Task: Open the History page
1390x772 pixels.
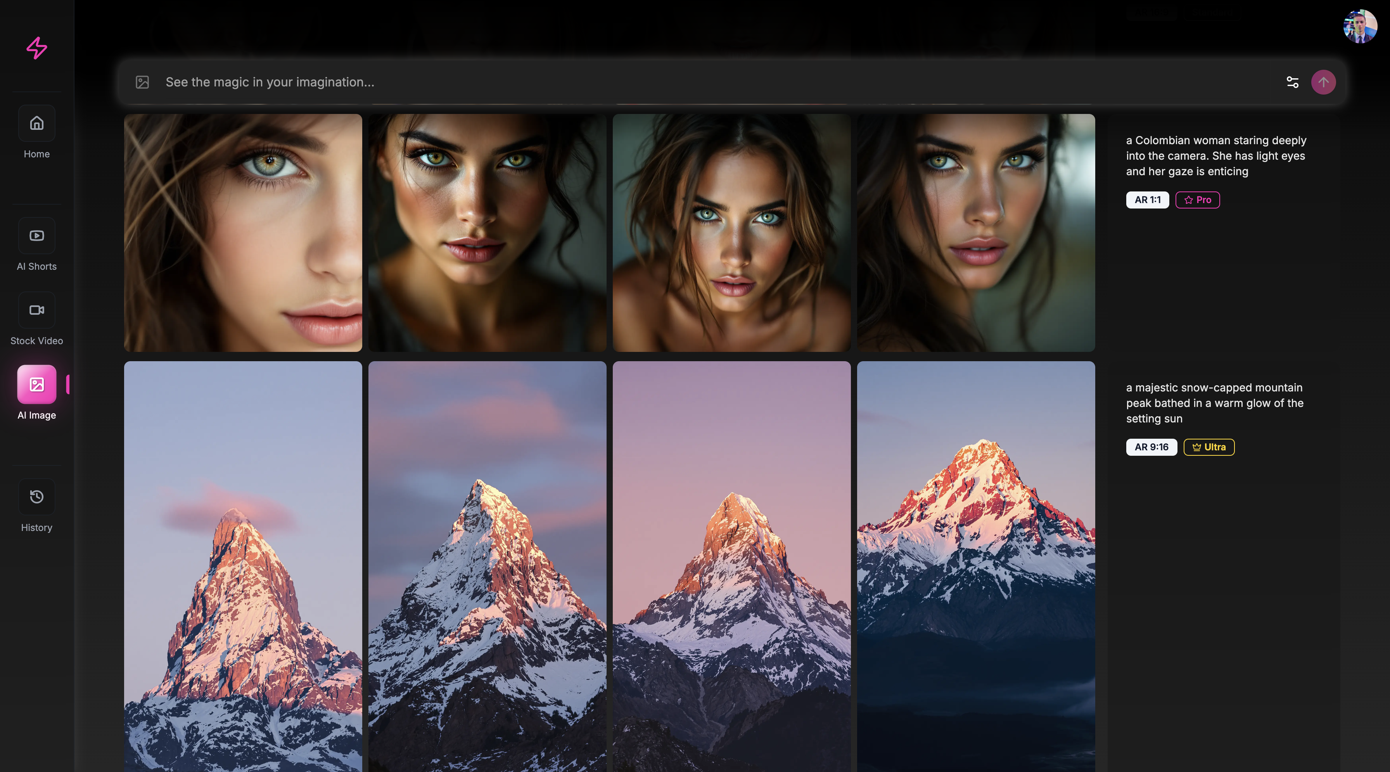Action: [x=37, y=496]
